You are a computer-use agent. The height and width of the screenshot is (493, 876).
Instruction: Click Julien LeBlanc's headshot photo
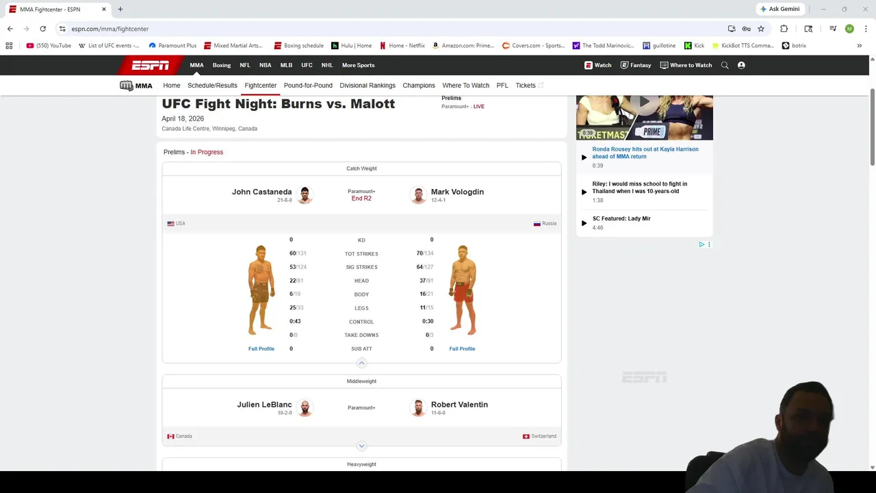305,408
